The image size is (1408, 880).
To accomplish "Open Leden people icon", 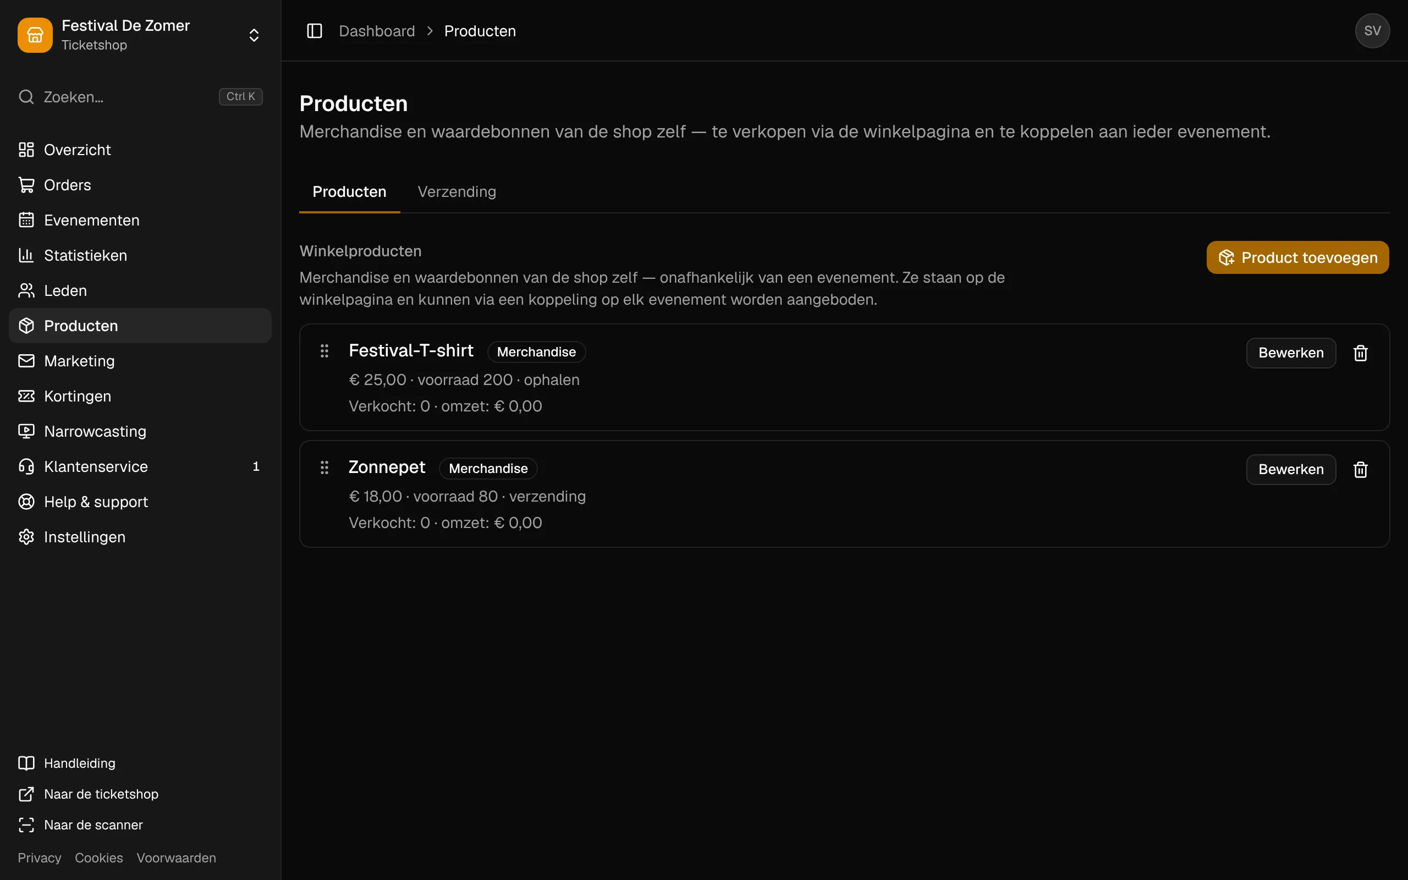I will pyautogui.click(x=26, y=290).
